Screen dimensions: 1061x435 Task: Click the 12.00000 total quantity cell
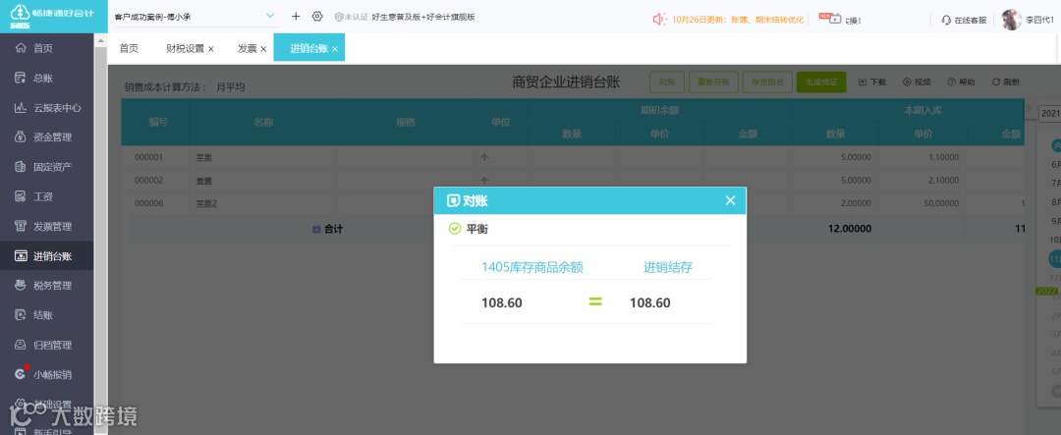[849, 230]
